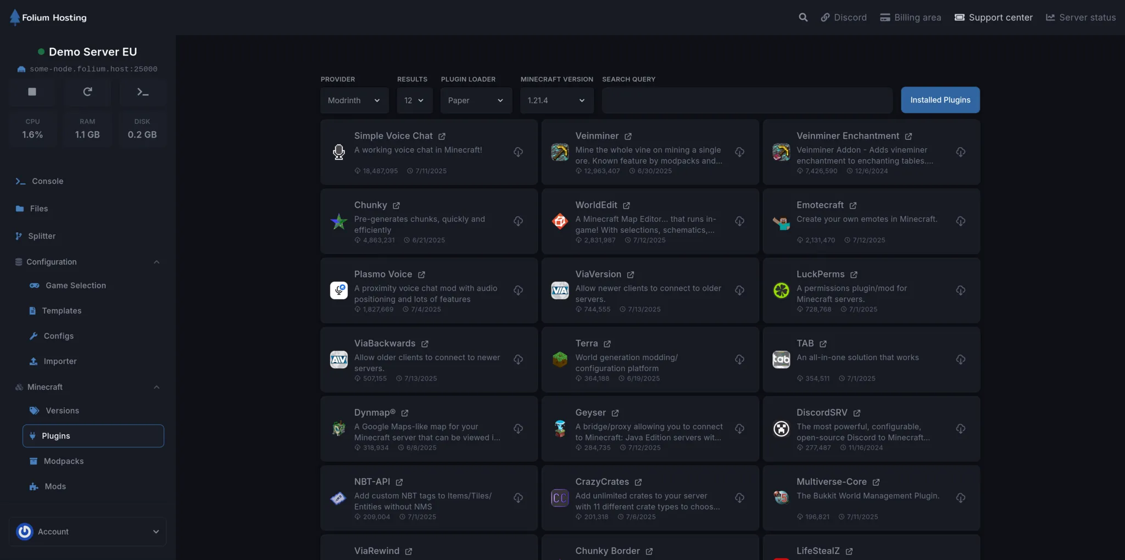Stop the server using the square stop icon

[32, 92]
